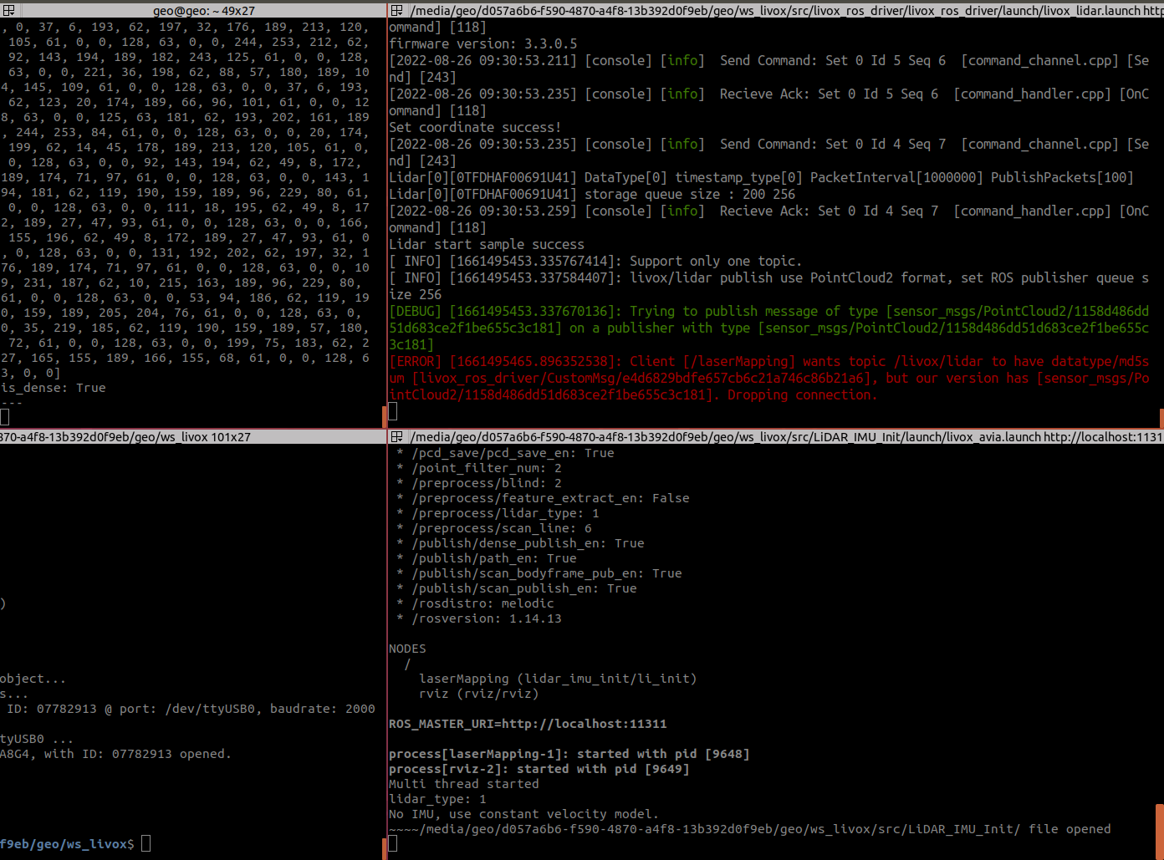Click grouping icon on livox_lidar.launch pane titlebar

(396, 10)
